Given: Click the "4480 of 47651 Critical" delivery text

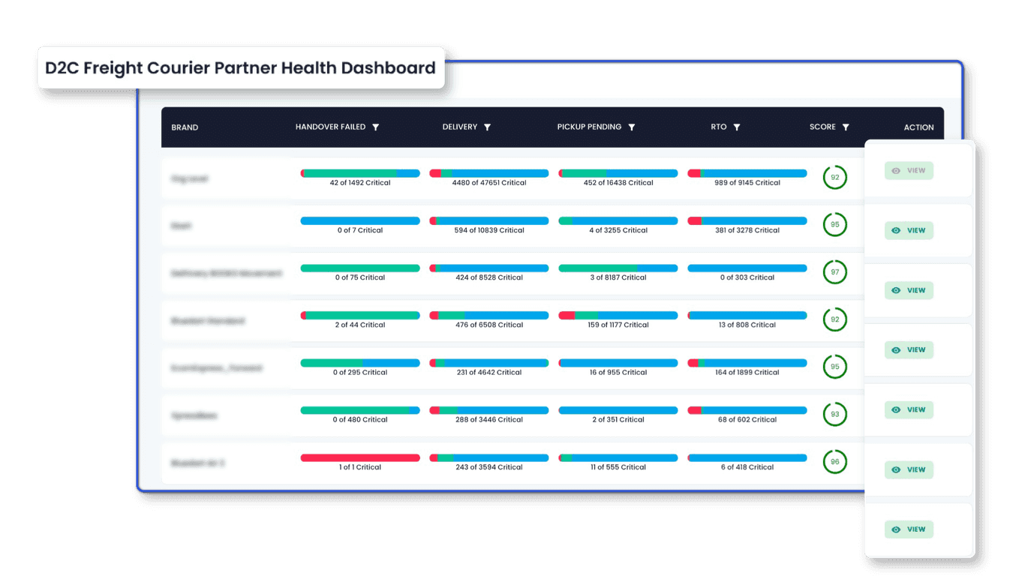Looking at the screenshot, I should coord(489,183).
